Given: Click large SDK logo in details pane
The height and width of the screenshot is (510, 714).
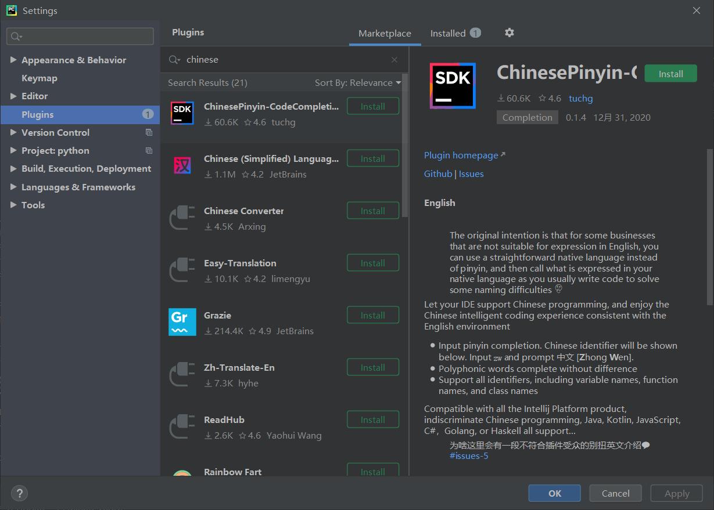Looking at the screenshot, I should [x=453, y=86].
